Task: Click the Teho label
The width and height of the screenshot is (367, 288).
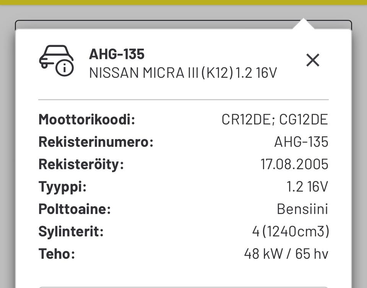Action: [57, 254]
